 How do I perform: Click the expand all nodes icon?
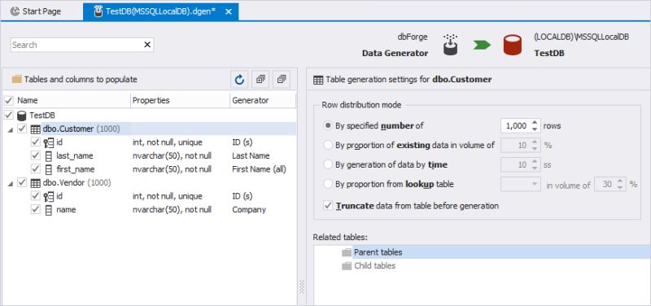pyautogui.click(x=260, y=79)
